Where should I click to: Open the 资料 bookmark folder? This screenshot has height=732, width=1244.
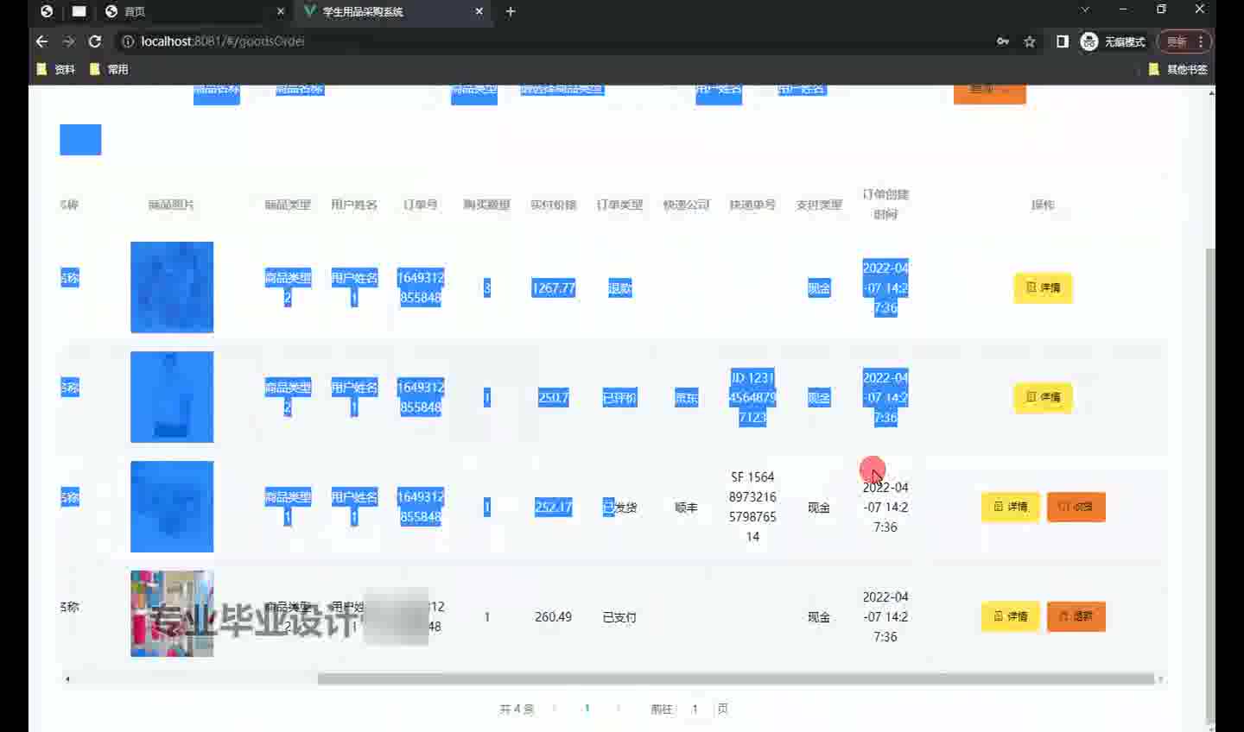[x=56, y=69]
